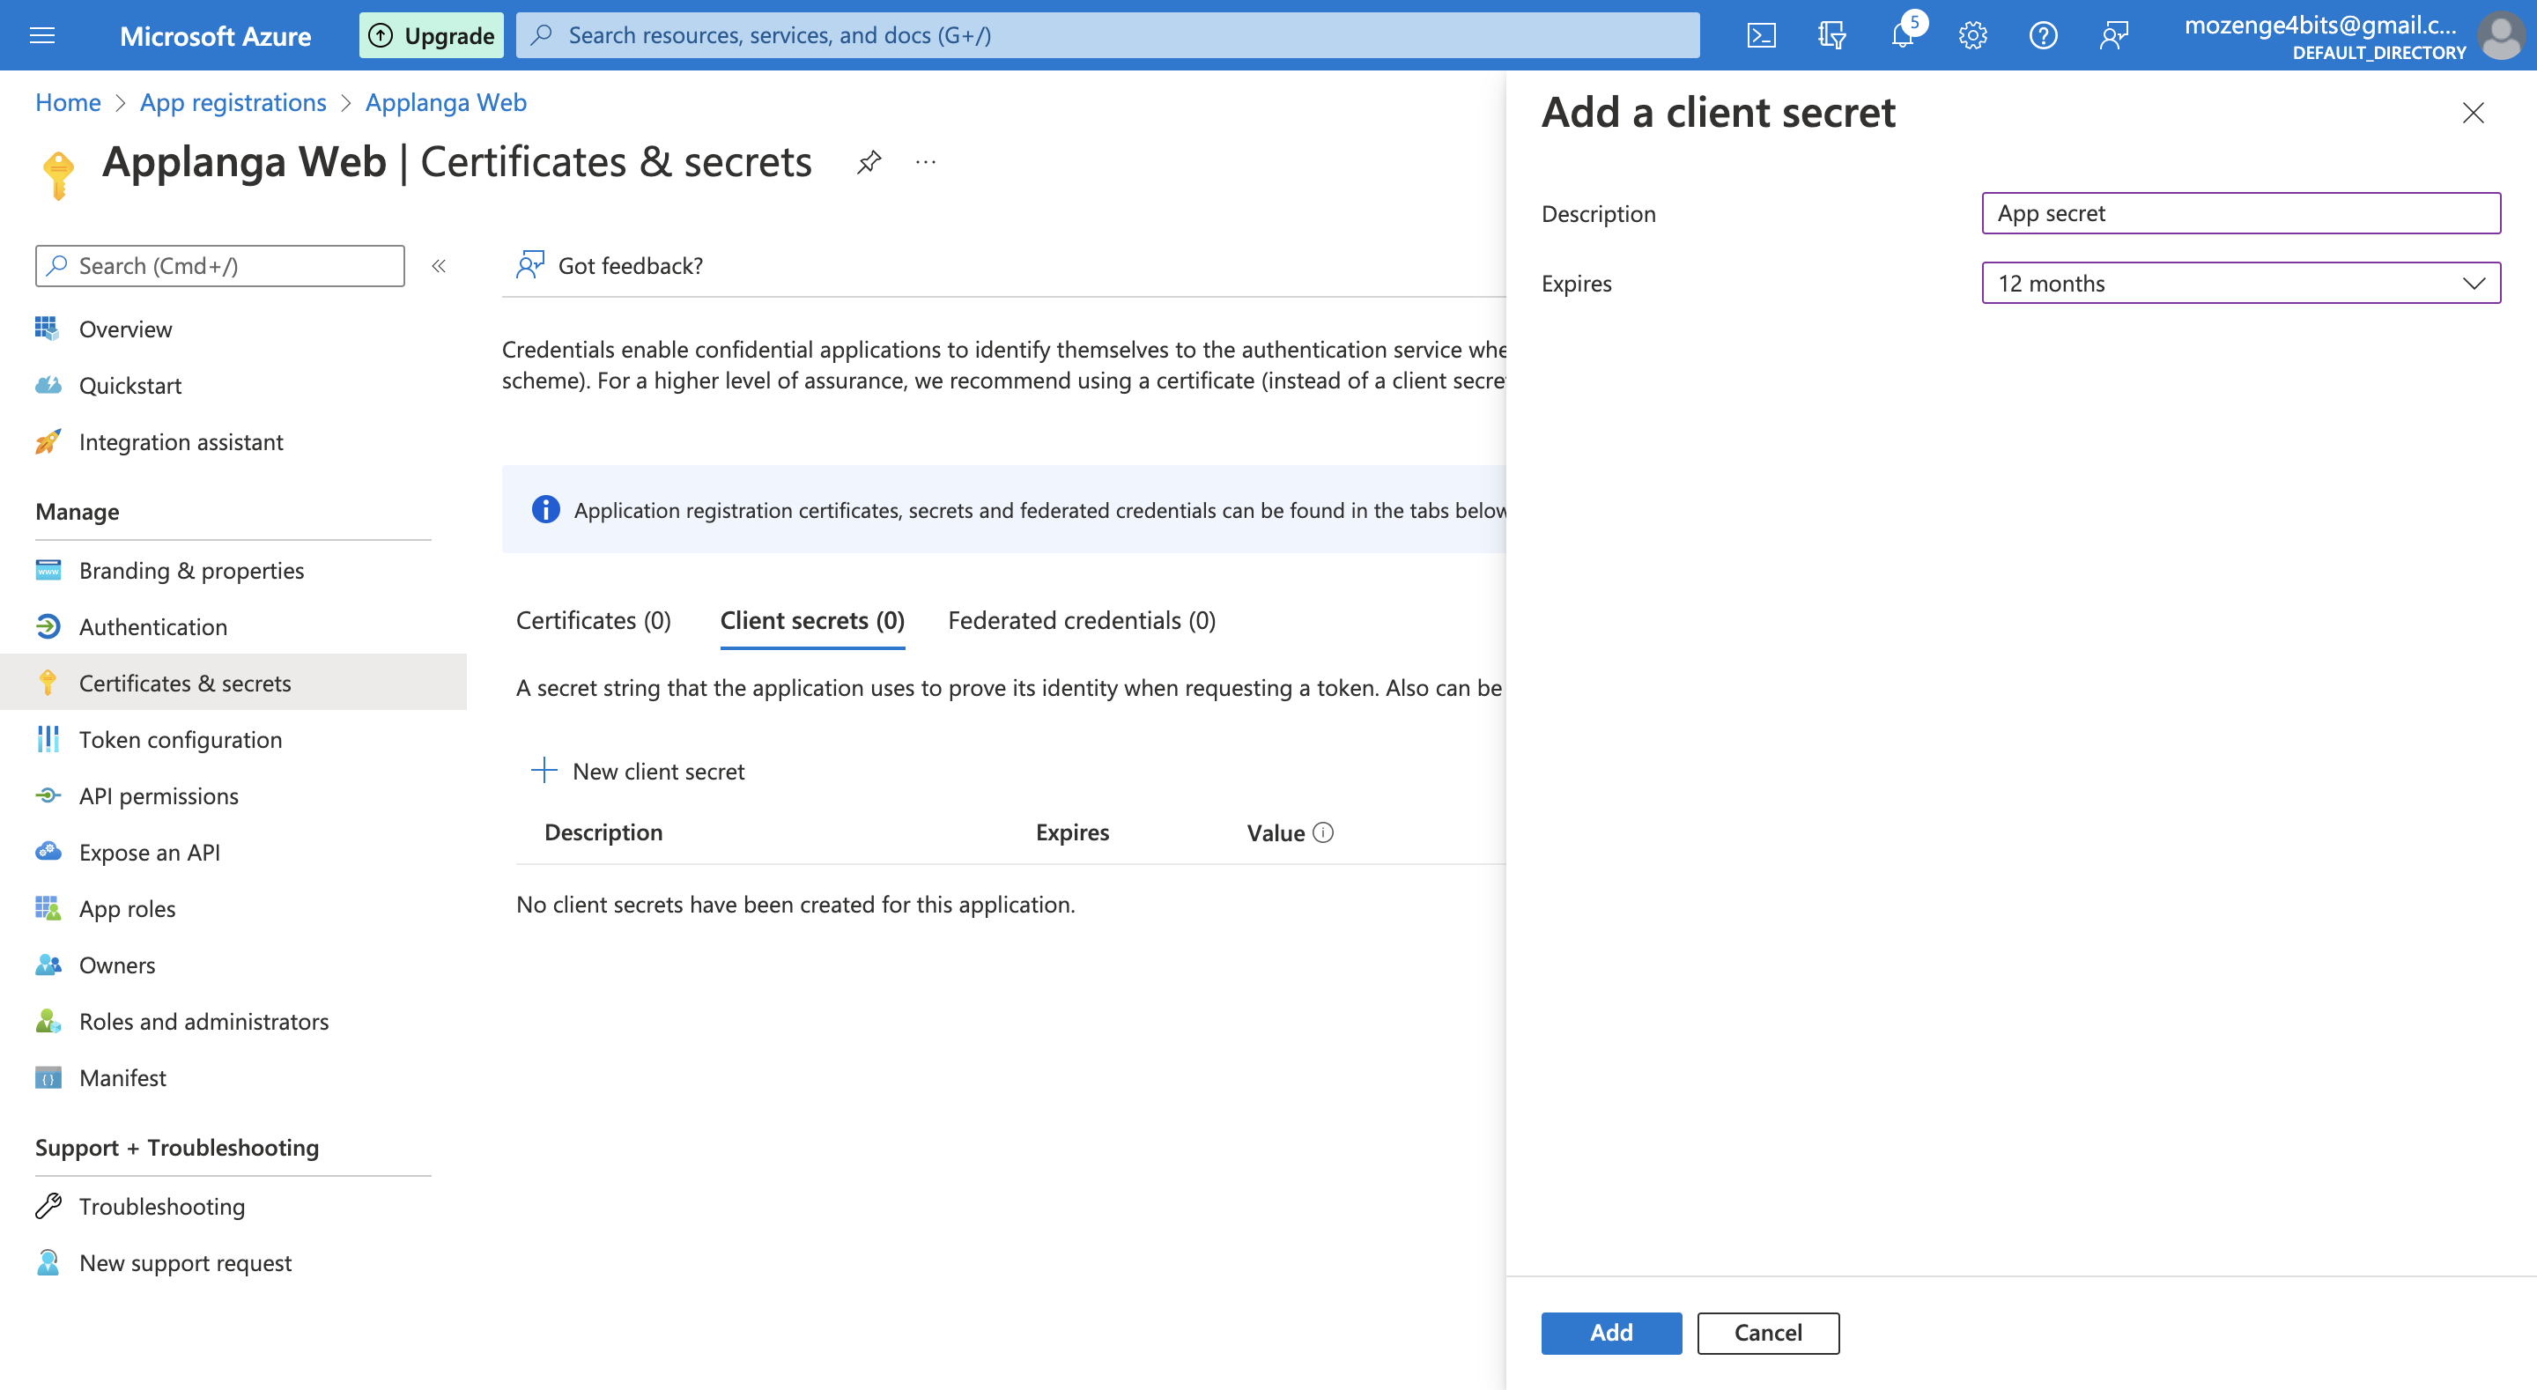Screen dimensions: 2537x1390
Task: Open top bar feedback icon
Action: (x=2113, y=35)
